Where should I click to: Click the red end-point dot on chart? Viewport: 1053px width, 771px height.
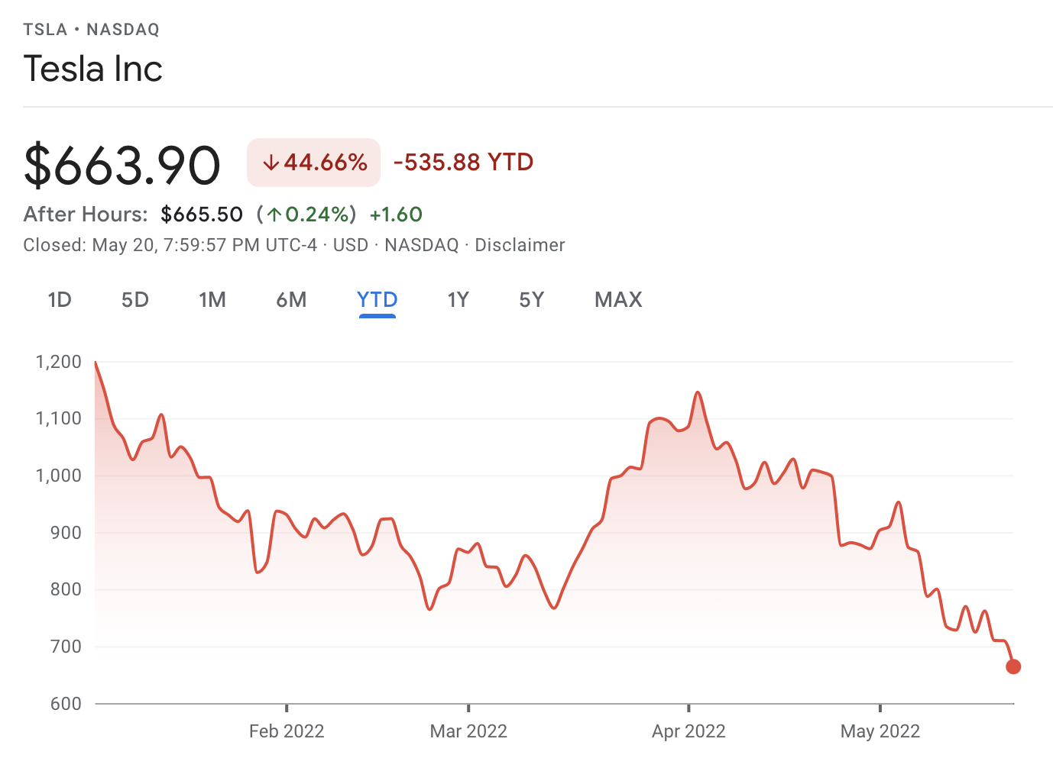click(x=1013, y=666)
